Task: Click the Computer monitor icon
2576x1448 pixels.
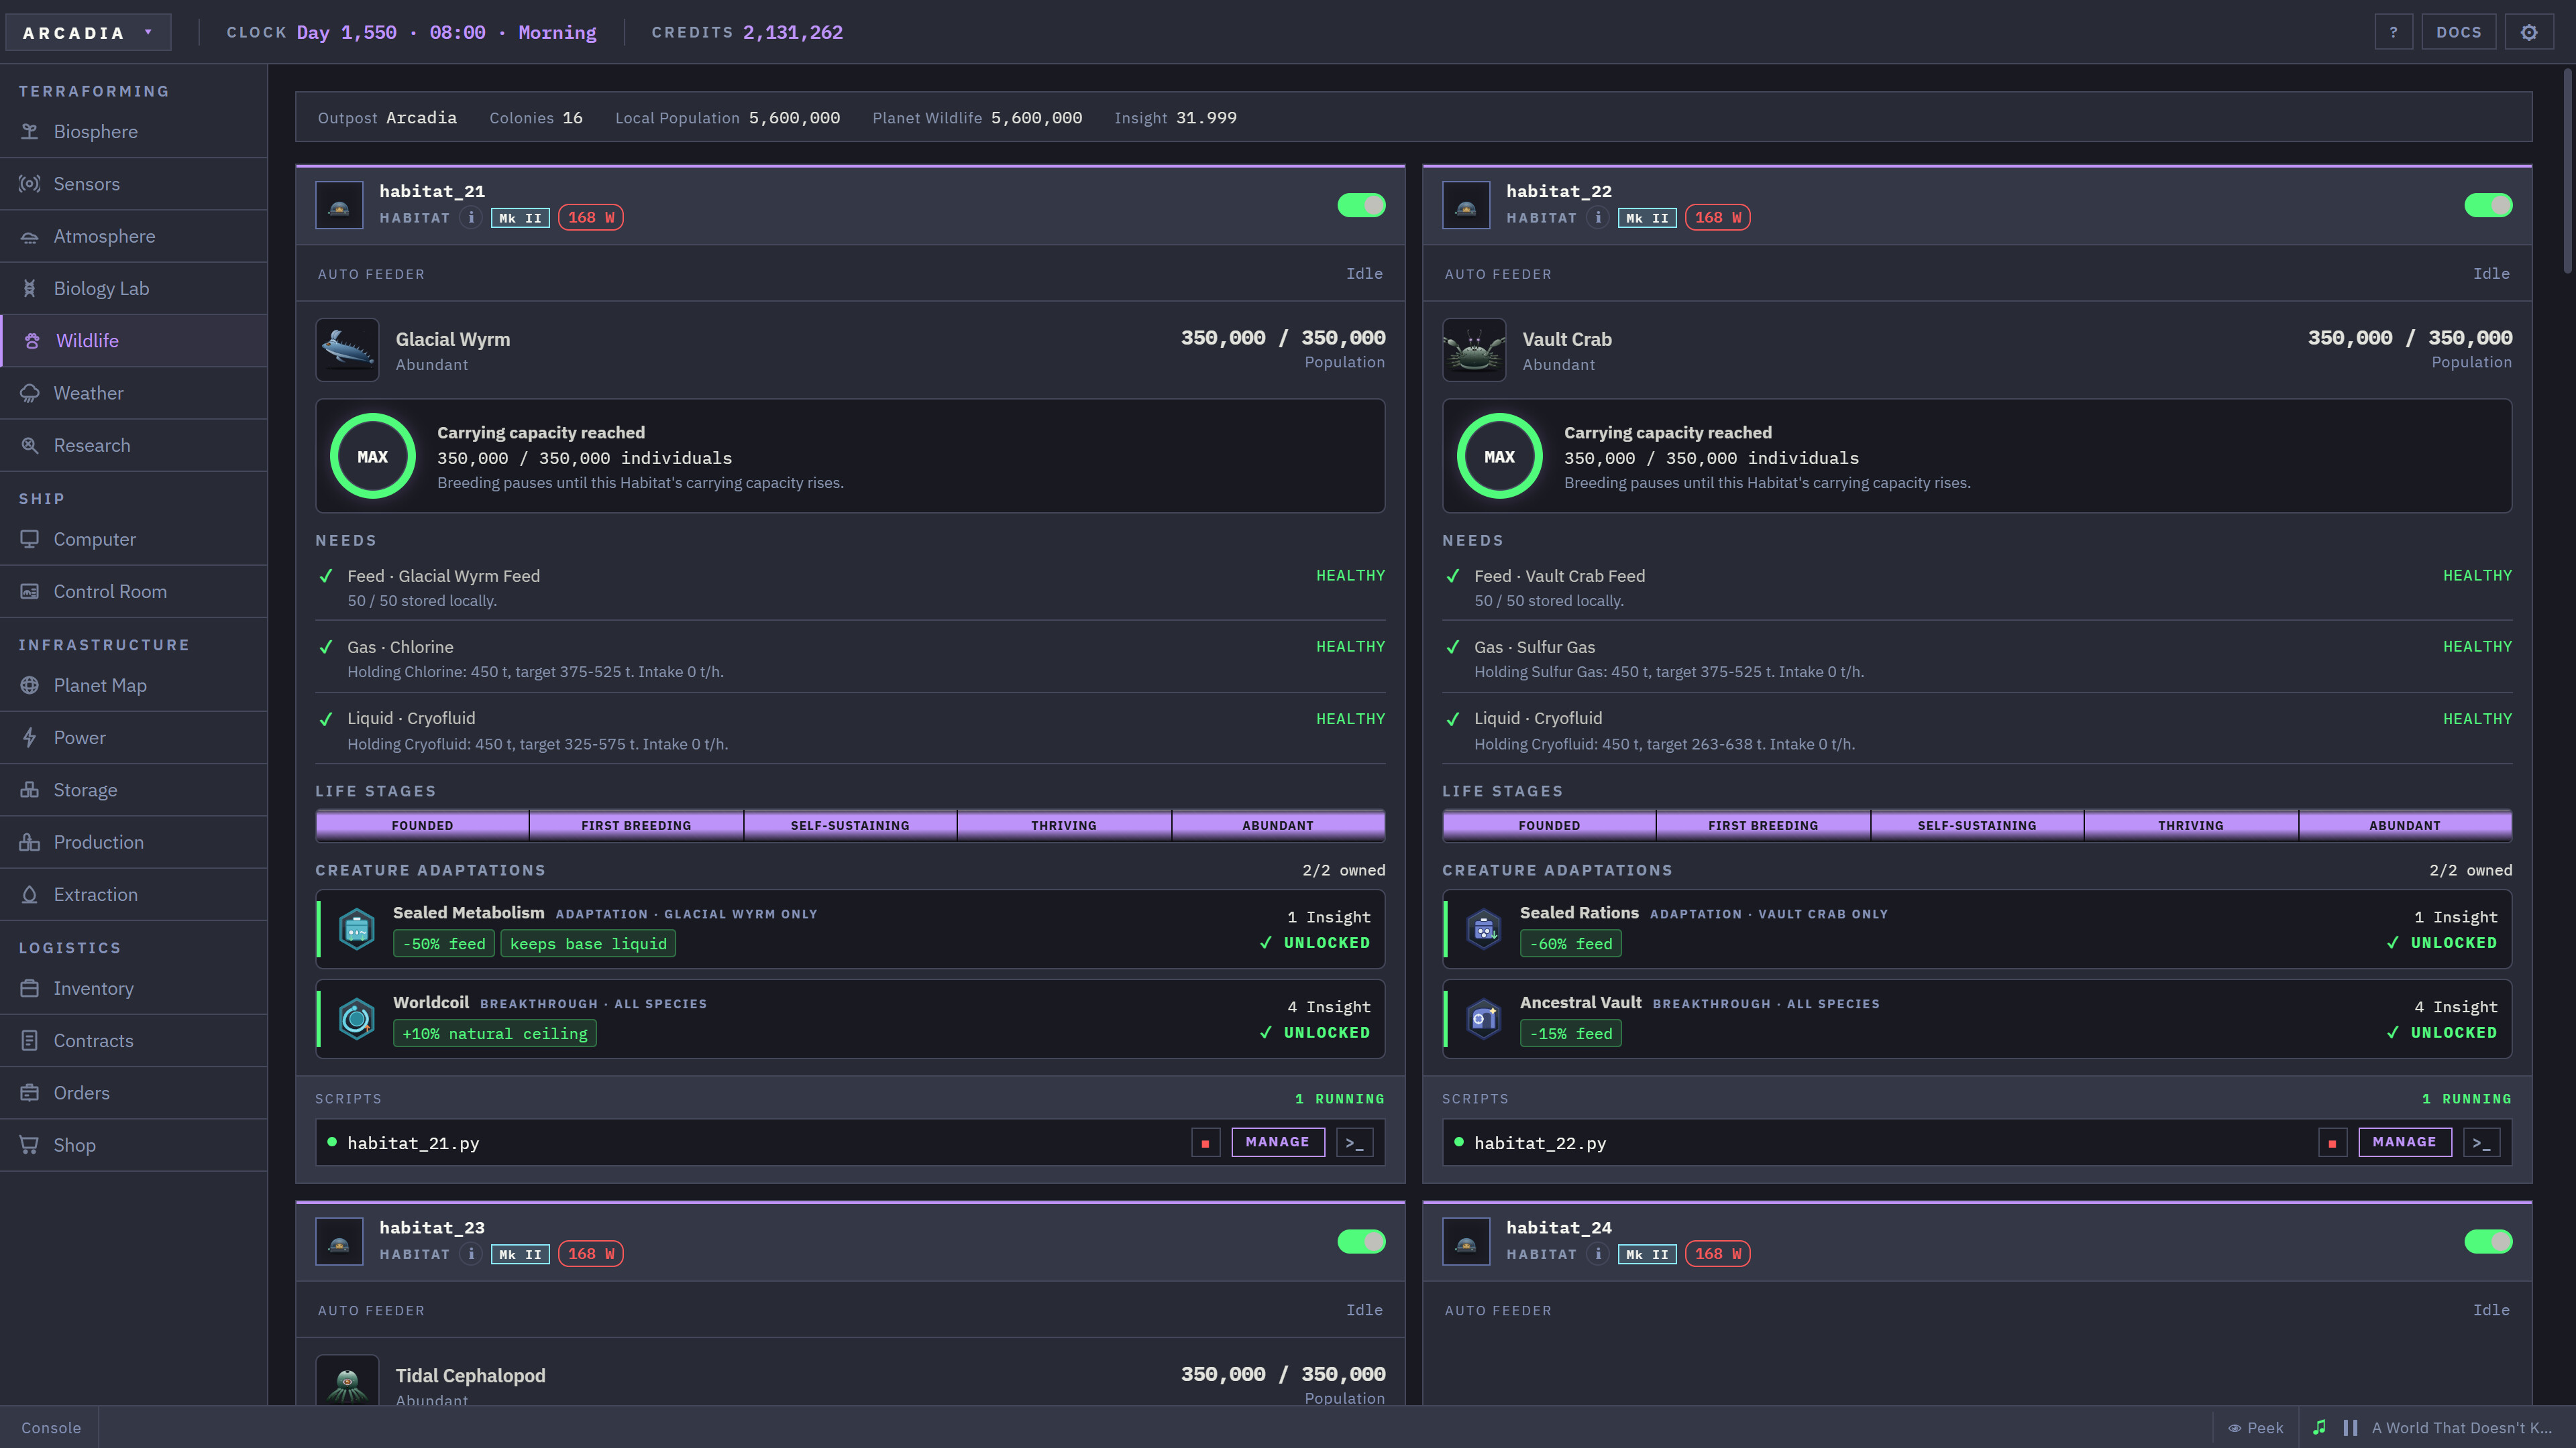Action: point(30,538)
